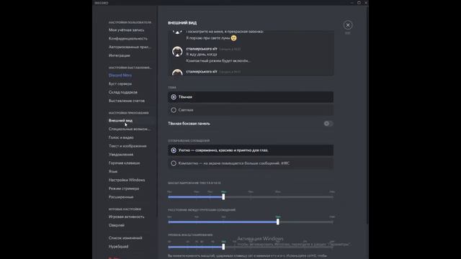The height and width of the screenshot is (259, 461).
Task: Open the Интеграции section
Action: click(120, 55)
